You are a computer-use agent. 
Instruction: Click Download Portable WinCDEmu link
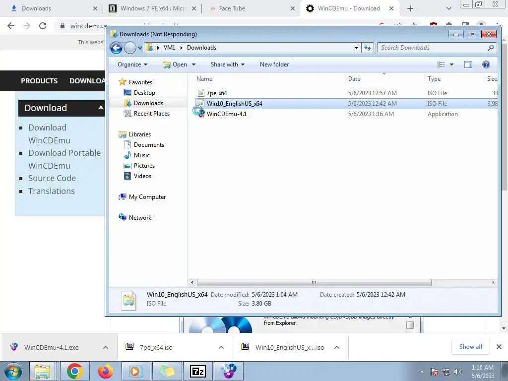(64, 159)
